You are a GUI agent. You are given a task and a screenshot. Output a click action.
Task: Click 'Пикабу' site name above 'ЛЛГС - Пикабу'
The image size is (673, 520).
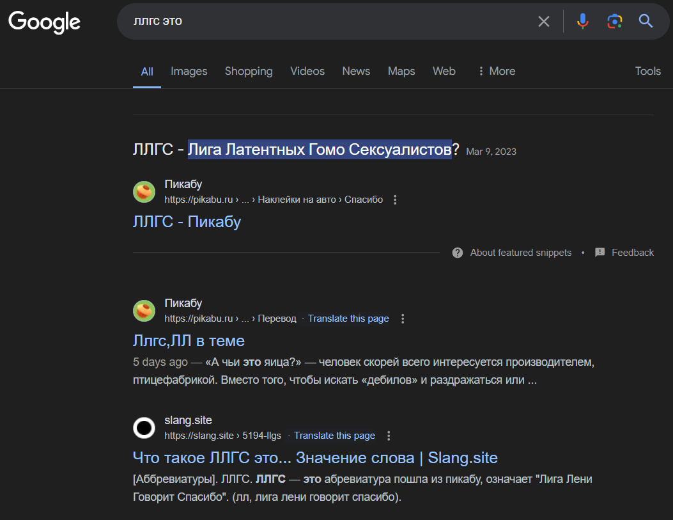[x=183, y=184]
